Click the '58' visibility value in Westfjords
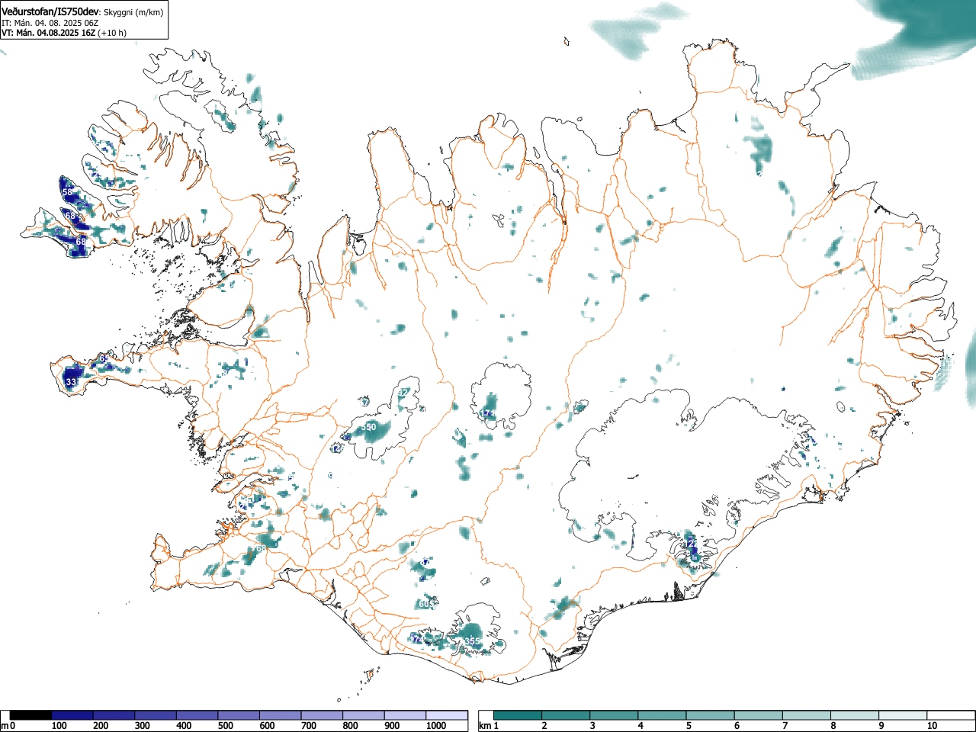Screen dimensions: 976x732 [x=68, y=192]
